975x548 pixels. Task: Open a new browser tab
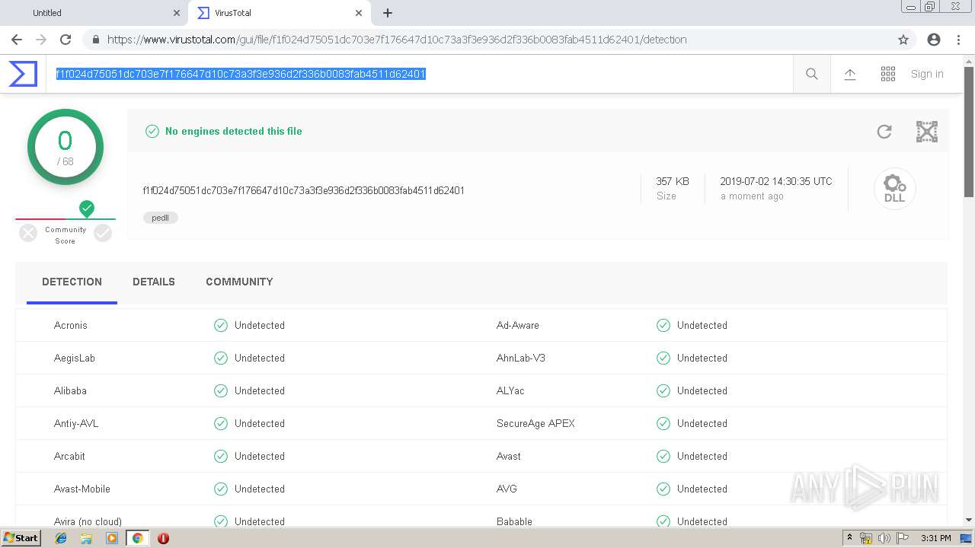[x=388, y=13]
